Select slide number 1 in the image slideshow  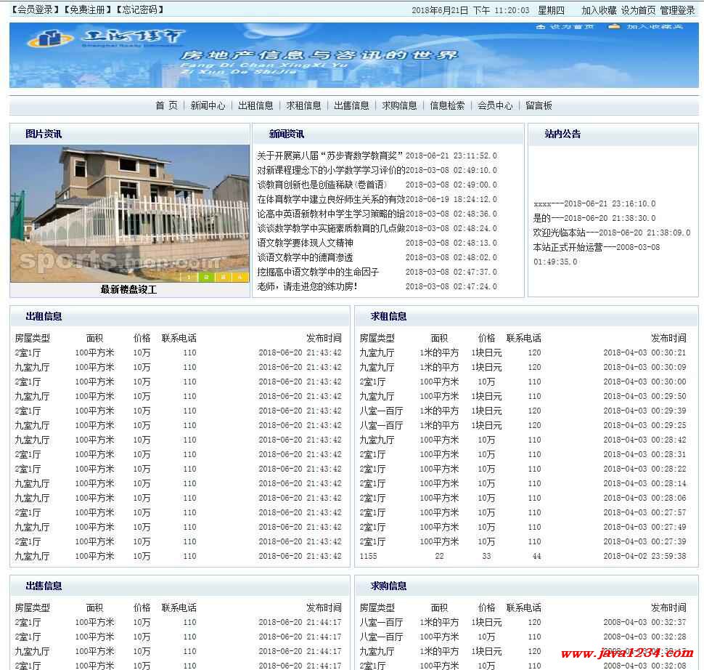pos(189,277)
